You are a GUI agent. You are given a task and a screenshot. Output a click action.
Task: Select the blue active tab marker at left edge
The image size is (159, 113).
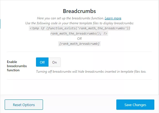click(x=0, y=24)
